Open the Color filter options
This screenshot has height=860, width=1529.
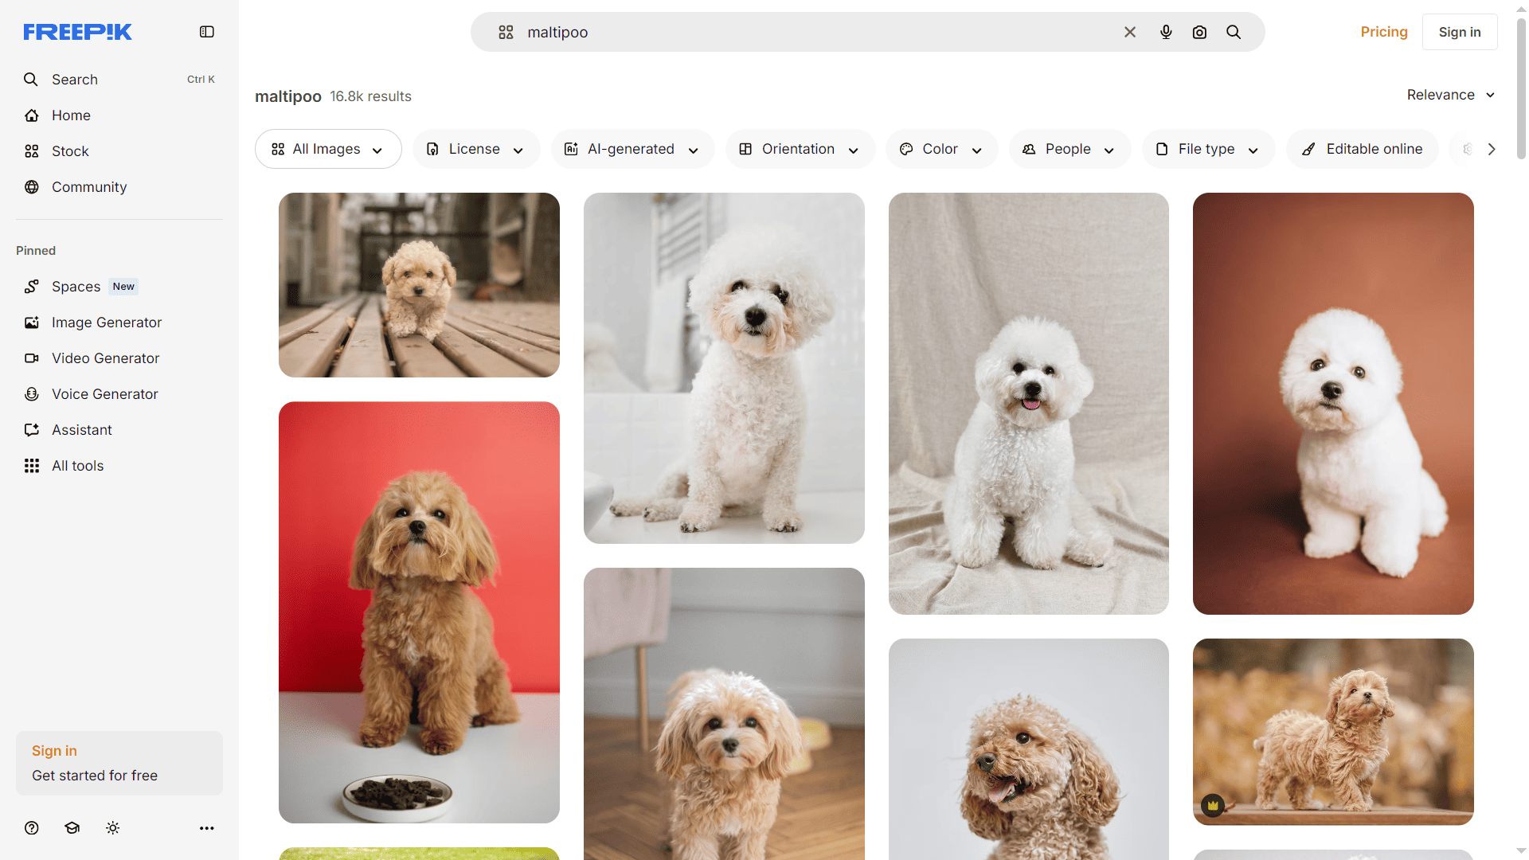coord(941,149)
